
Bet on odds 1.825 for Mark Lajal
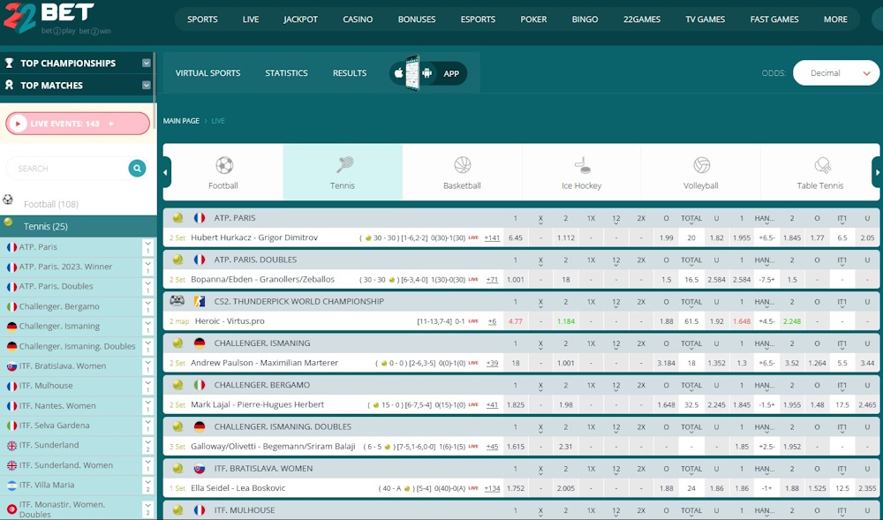516,404
